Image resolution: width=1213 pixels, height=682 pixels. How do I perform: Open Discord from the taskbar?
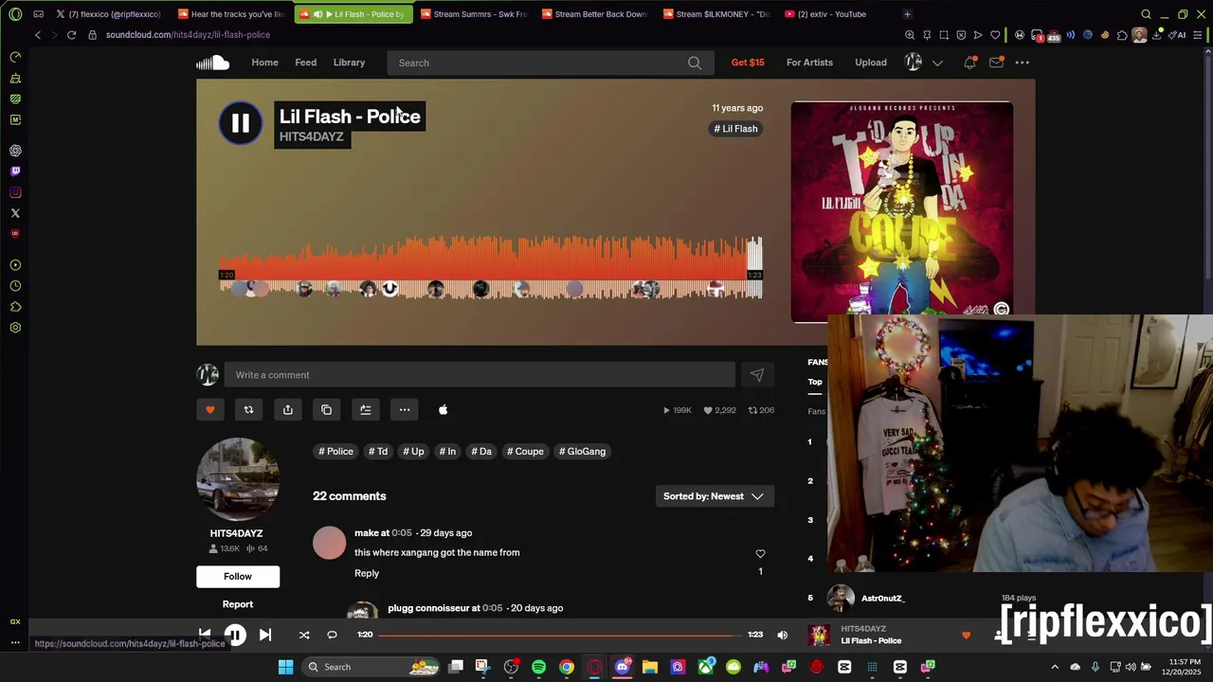tap(622, 667)
